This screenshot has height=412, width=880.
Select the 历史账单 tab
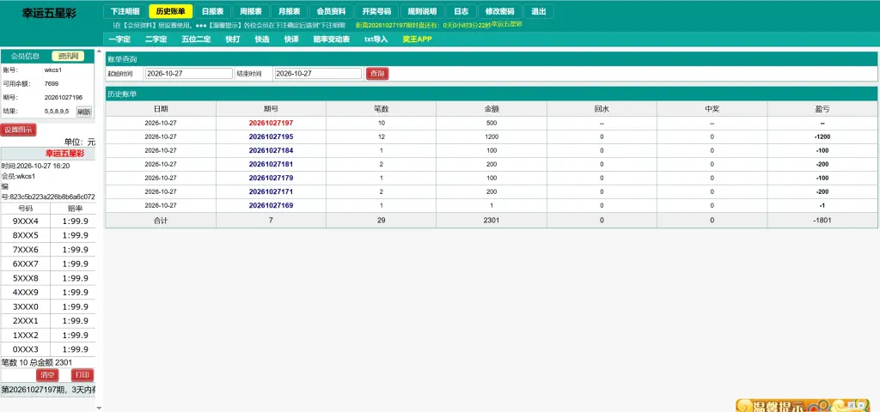(171, 11)
